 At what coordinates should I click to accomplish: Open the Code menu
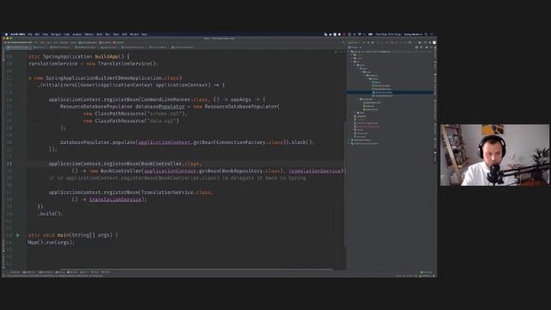point(66,34)
